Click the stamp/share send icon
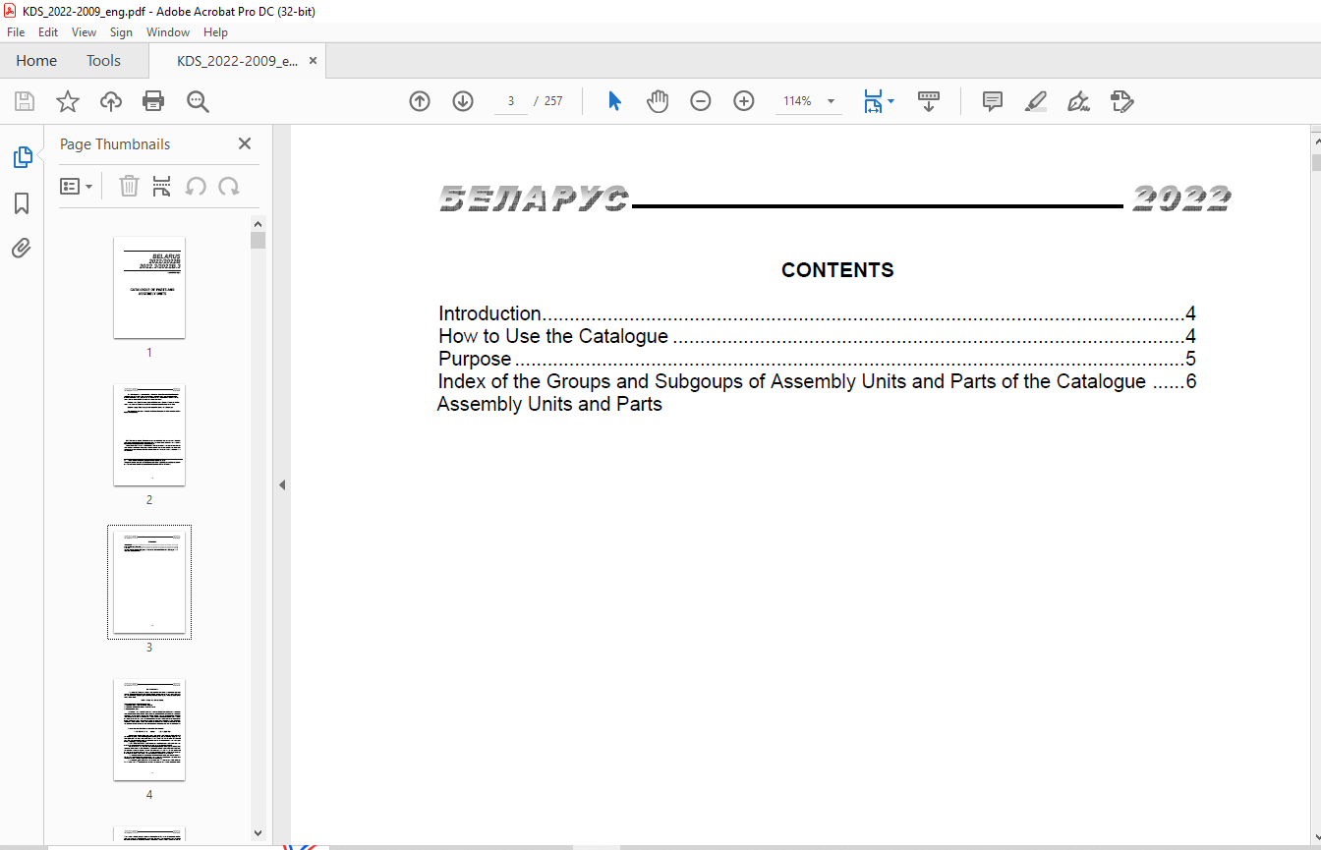 (1121, 101)
